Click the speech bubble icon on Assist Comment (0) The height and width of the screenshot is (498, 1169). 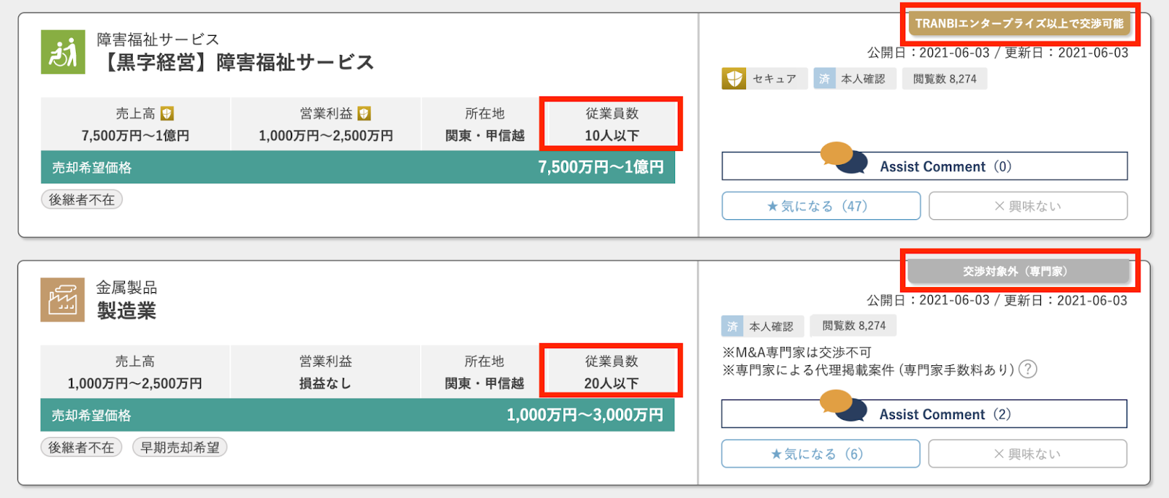point(844,158)
